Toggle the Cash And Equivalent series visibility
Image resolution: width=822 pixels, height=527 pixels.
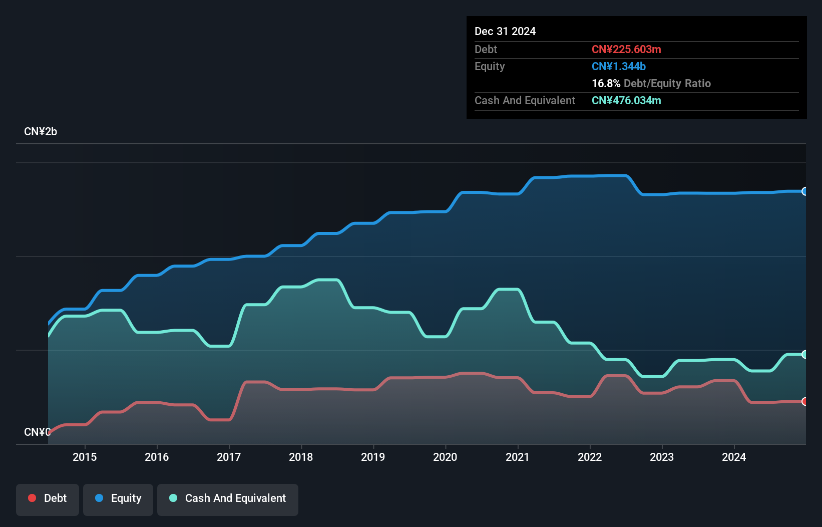point(228,498)
